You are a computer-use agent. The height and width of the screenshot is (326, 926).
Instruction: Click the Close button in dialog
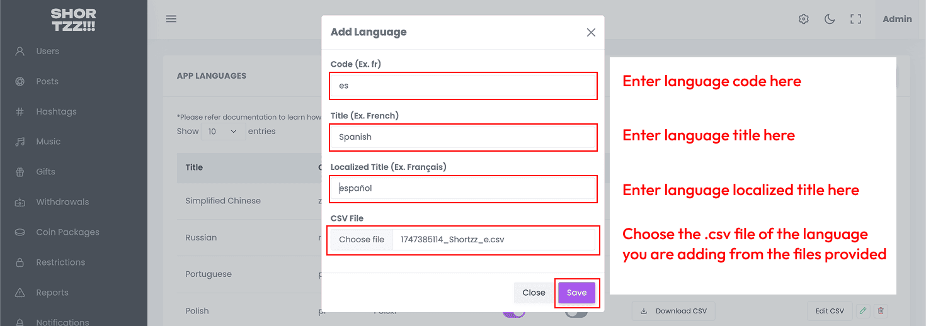point(534,293)
